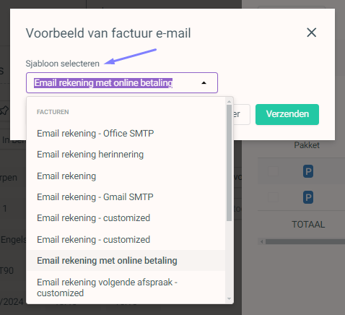Click the first blue P package icon
Screen dimensions: 345x315
pos(308,171)
